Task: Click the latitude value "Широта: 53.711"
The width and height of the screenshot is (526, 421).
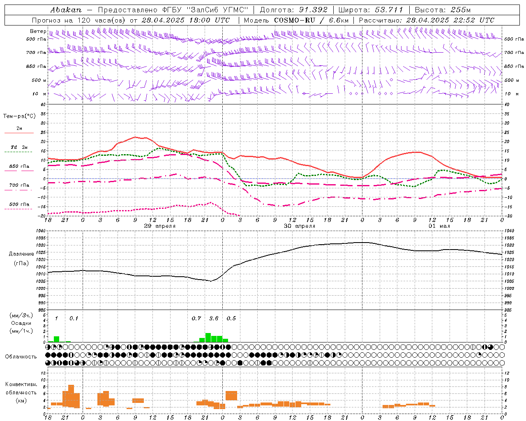Action: pos(371,10)
